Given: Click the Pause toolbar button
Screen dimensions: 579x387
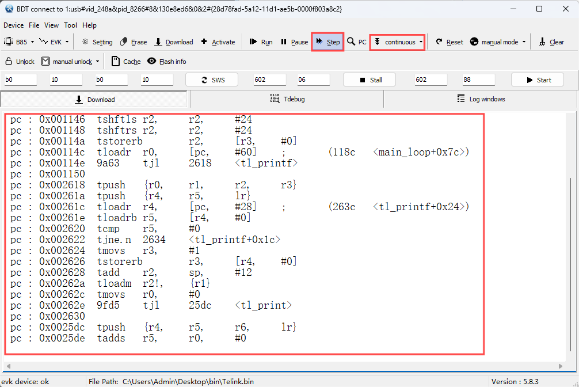Looking at the screenshot, I should pyautogui.click(x=294, y=42).
